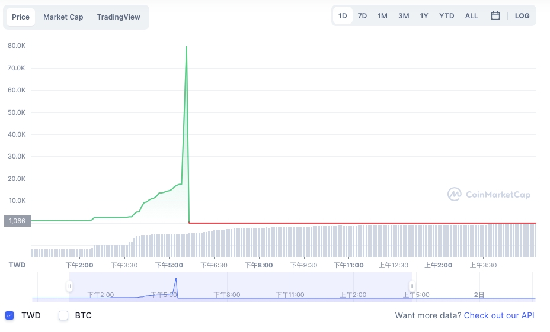Uncheck the TWD currency checkbox
Screen dimensions: 550x332
9,315
